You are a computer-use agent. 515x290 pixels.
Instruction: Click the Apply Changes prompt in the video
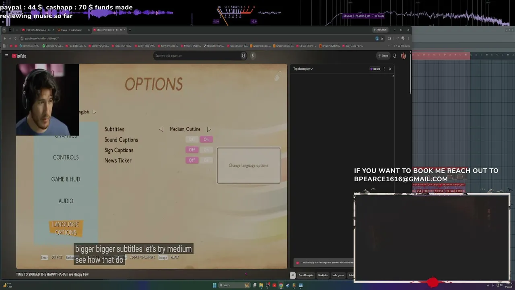142,257
